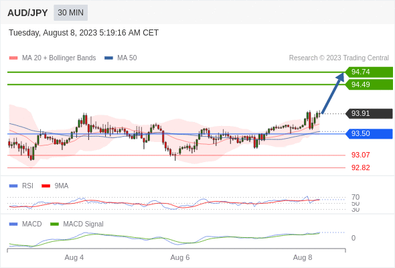Click the blue MACD legend swatch
The width and height of the screenshot is (395, 268).
[13, 224]
